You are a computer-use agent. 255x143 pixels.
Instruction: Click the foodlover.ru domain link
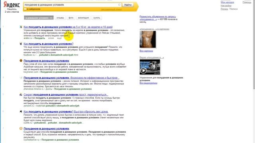(x=29, y=55)
